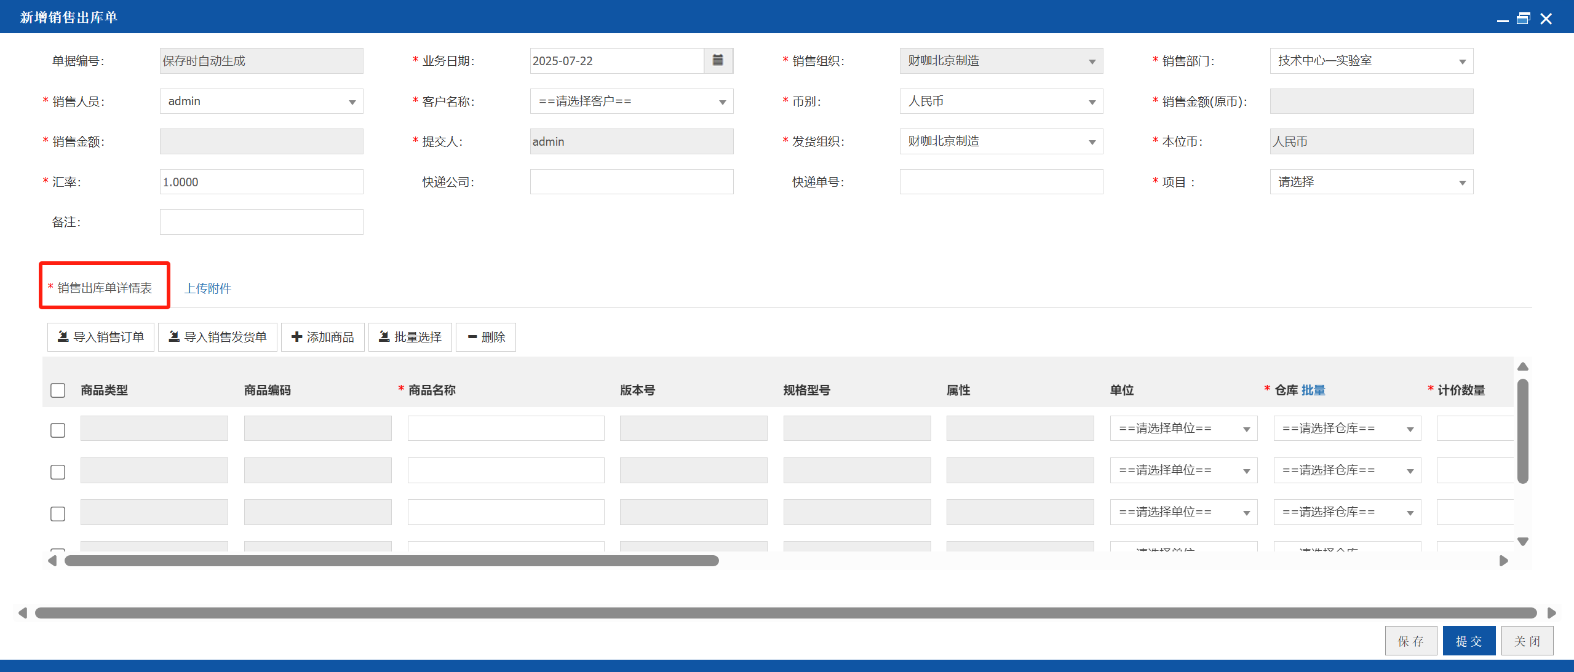Click the 提交 submit button

[x=1469, y=641]
